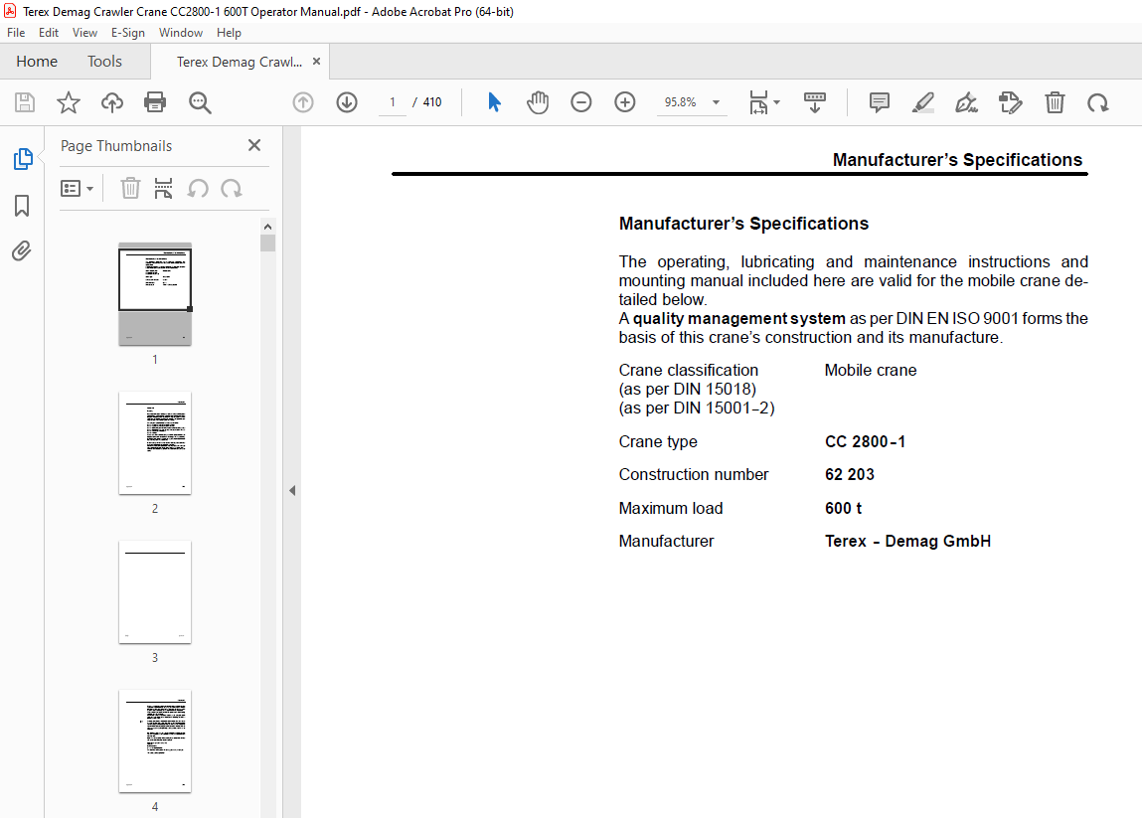1142x818 pixels.
Task: Rotate page with main toolbar rotate icon
Action: click(1098, 102)
